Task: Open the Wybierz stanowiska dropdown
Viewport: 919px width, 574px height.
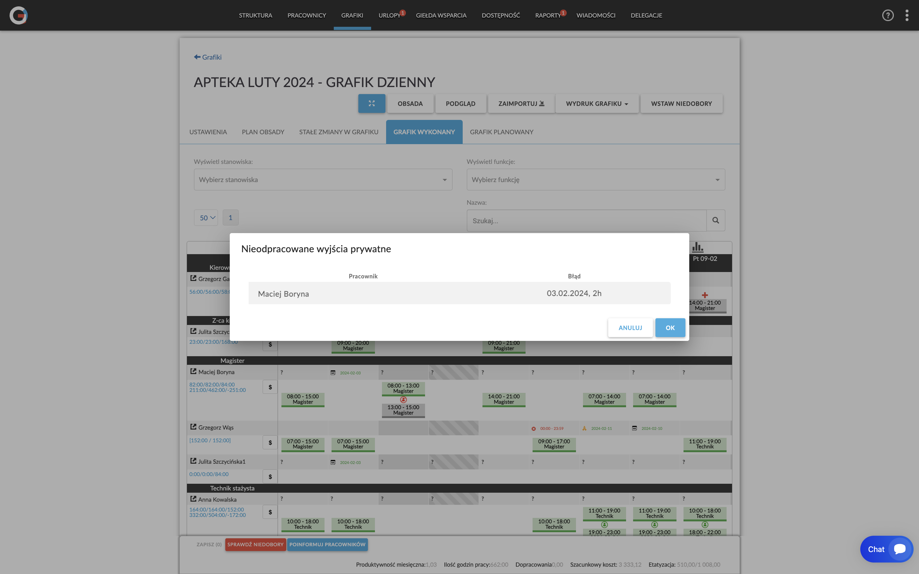Action: point(323,180)
